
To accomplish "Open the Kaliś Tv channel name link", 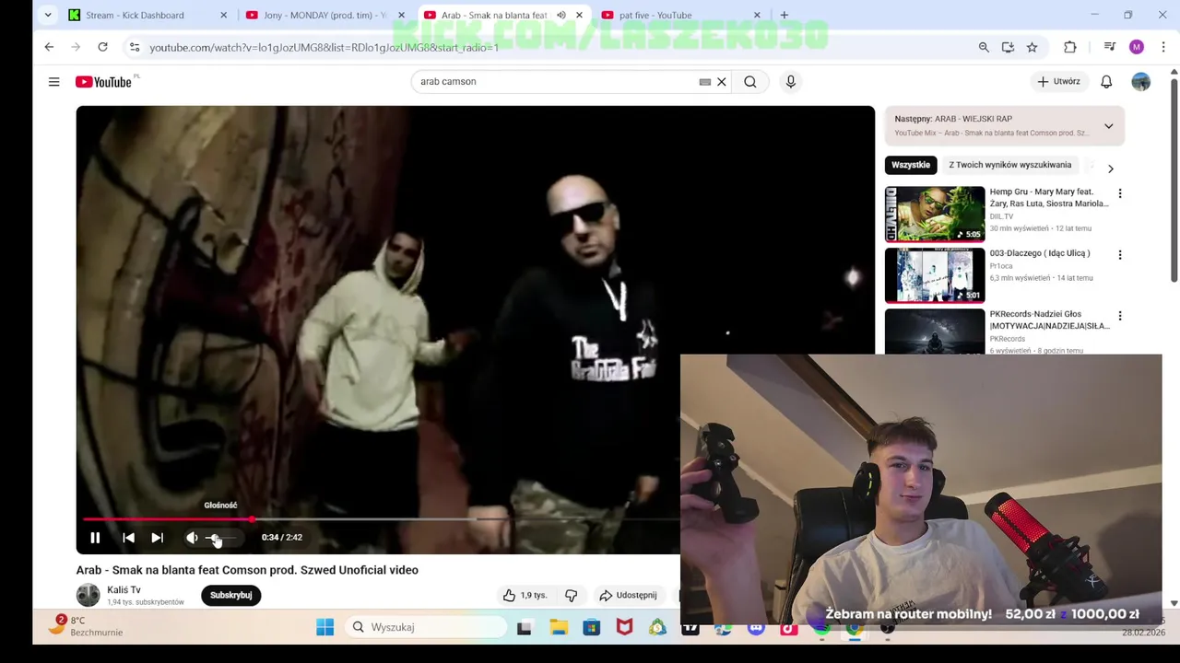I will pyautogui.click(x=124, y=590).
